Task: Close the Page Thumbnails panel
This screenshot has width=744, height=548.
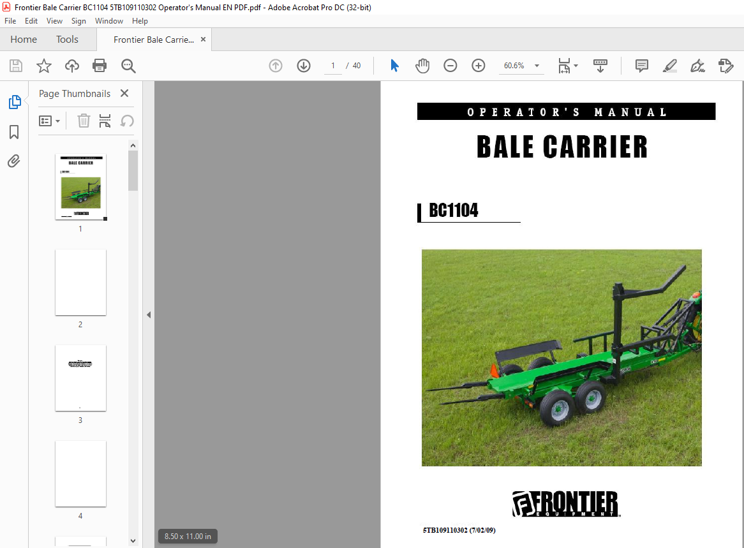Action: coord(124,93)
